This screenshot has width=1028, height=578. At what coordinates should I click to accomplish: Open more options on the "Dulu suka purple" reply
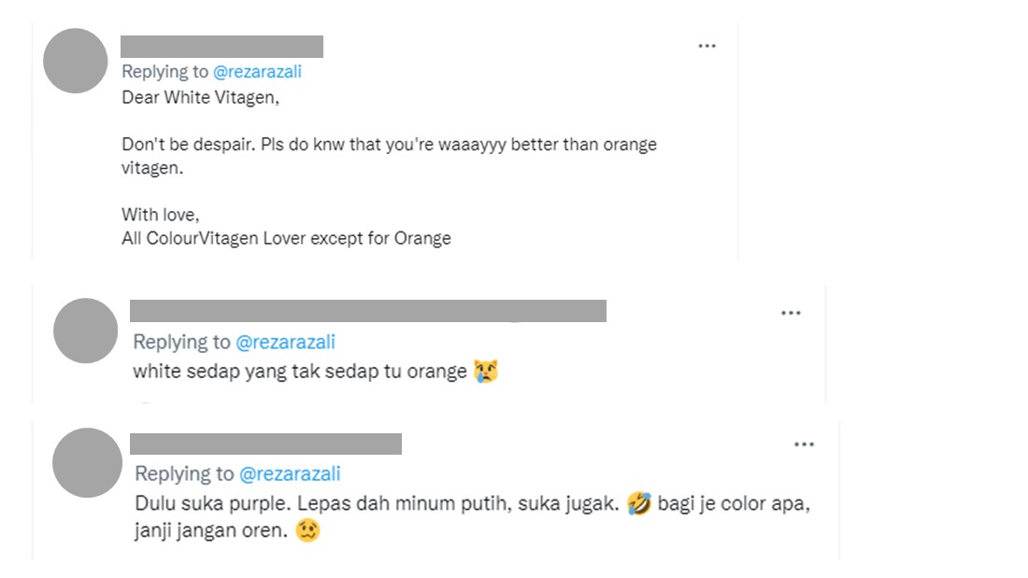[804, 444]
